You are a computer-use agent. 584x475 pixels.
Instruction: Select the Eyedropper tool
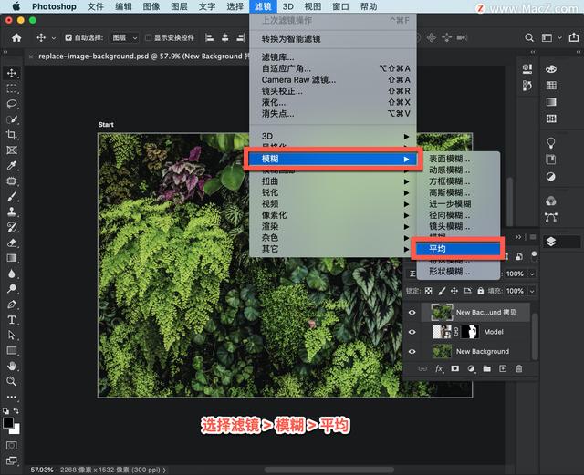[12, 166]
